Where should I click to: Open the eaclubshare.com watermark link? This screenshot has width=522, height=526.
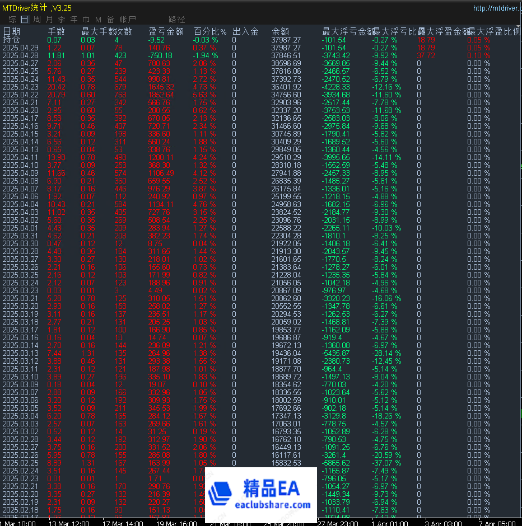coord(277,505)
